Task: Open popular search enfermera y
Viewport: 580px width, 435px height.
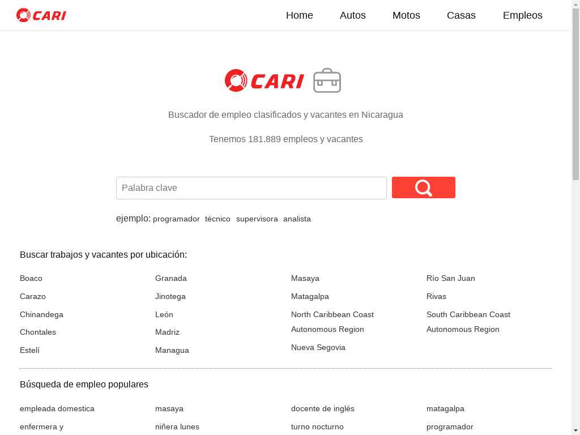Action: pos(42,427)
